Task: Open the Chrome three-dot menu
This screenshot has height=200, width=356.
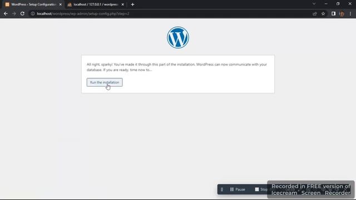Action: coord(350,13)
